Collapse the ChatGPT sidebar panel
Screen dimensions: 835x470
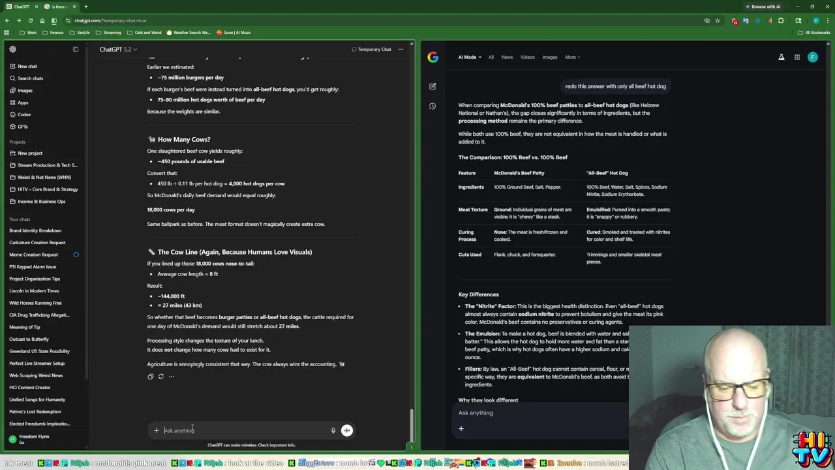pos(76,50)
